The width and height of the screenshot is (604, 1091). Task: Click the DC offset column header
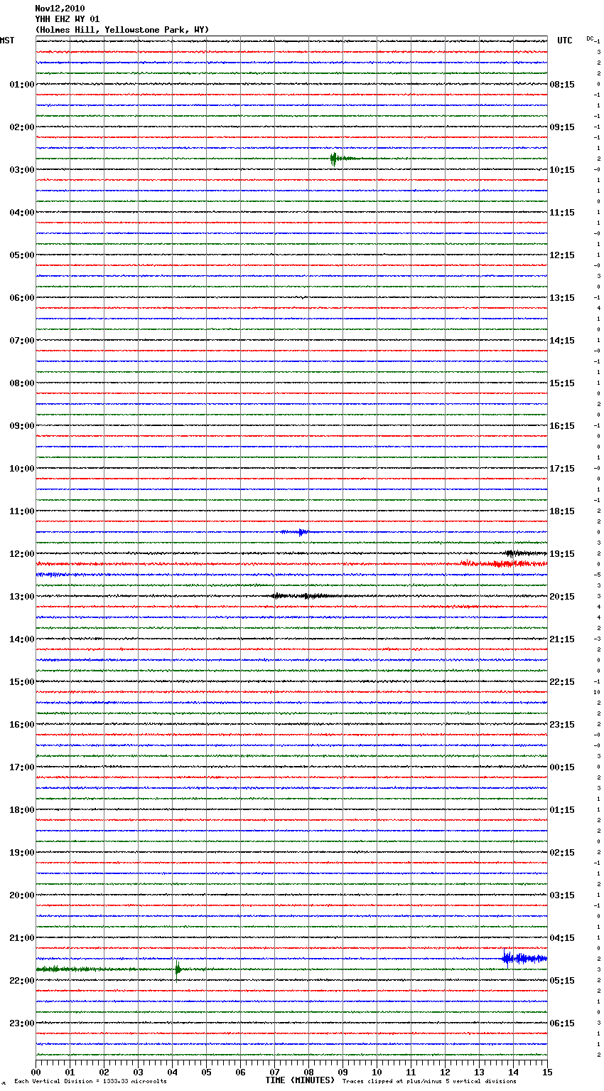(x=590, y=38)
